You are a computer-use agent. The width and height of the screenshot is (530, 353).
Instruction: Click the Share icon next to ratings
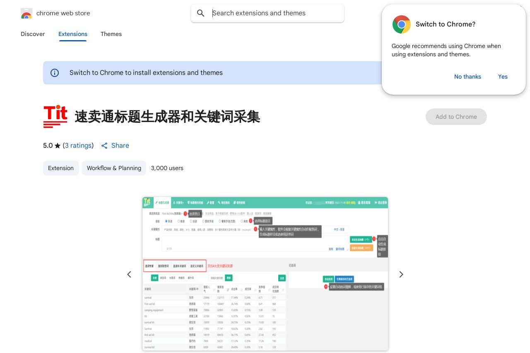click(104, 146)
